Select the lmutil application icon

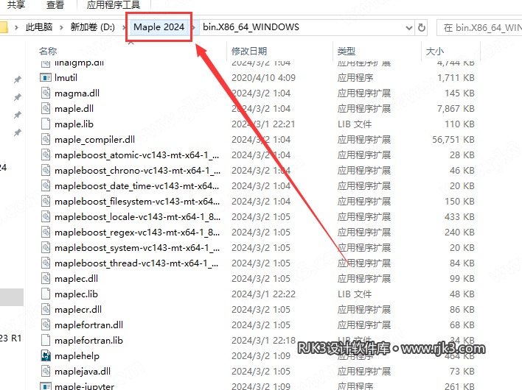point(46,77)
